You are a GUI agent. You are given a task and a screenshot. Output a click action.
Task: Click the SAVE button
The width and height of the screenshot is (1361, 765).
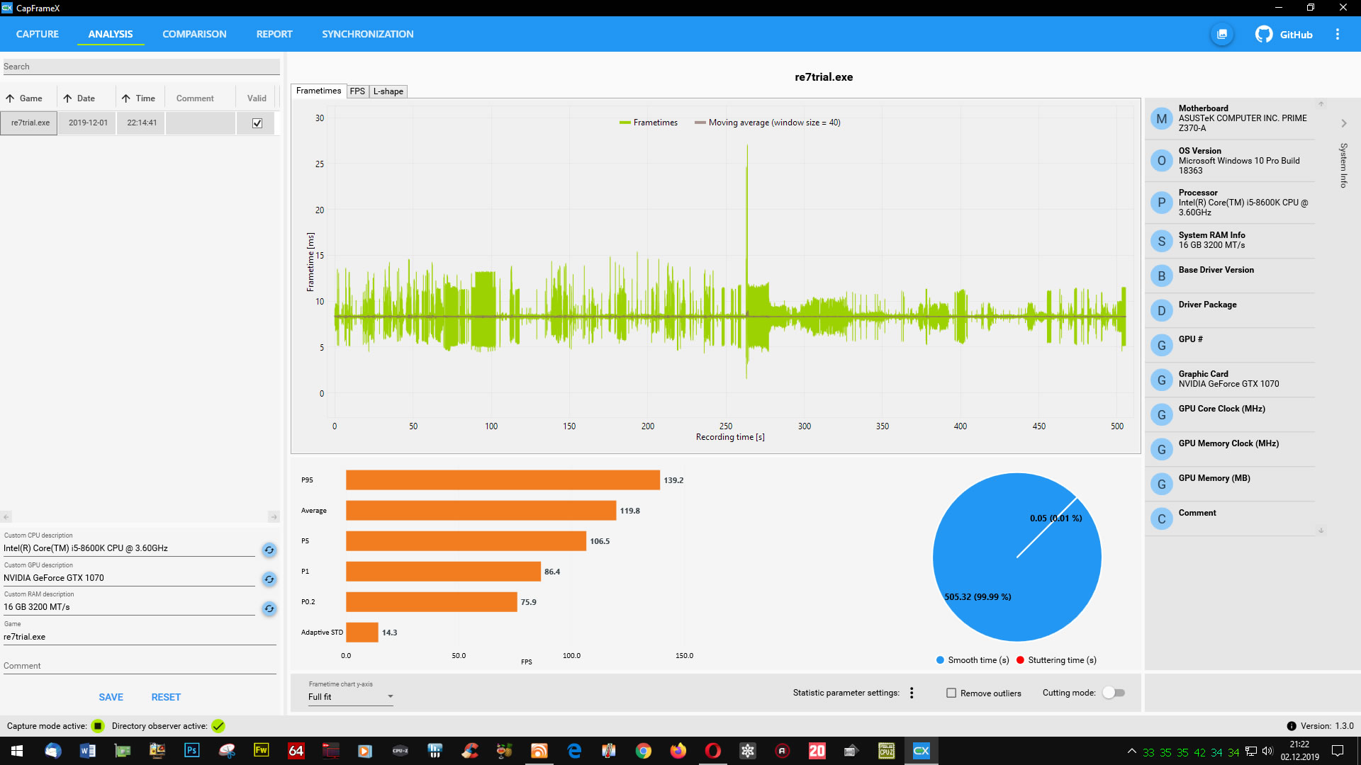click(111, 697)
